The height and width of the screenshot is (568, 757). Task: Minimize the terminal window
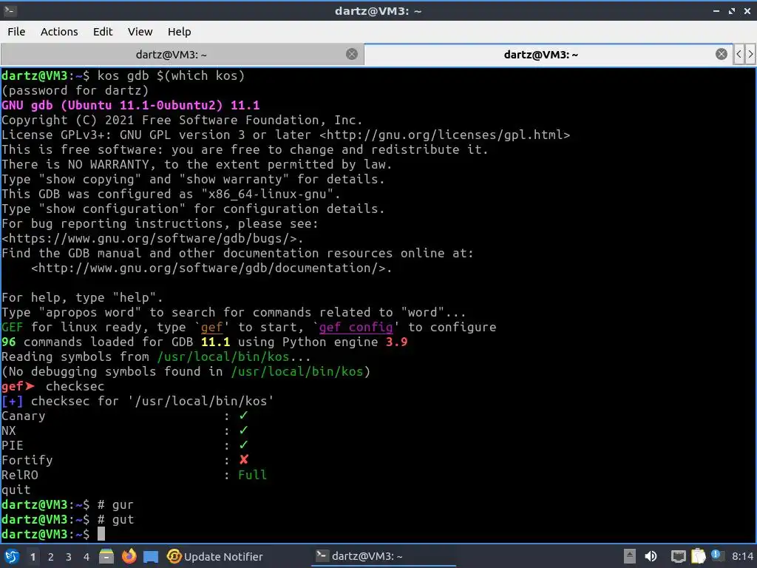click(716, 10)
